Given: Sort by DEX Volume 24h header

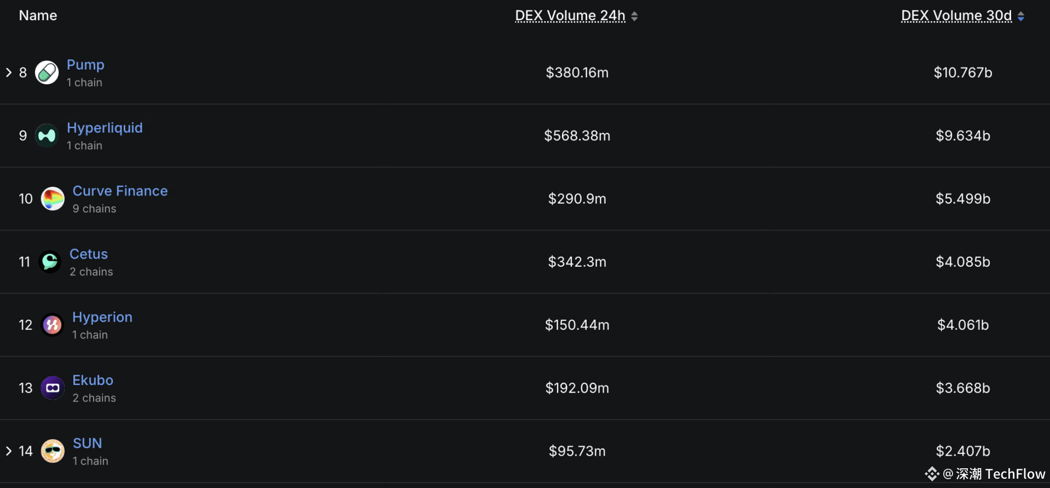Looking at the screenshot, I should (x=570, y=16).
